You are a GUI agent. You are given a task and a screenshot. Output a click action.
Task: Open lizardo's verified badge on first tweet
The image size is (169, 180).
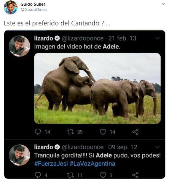[57, 38]
